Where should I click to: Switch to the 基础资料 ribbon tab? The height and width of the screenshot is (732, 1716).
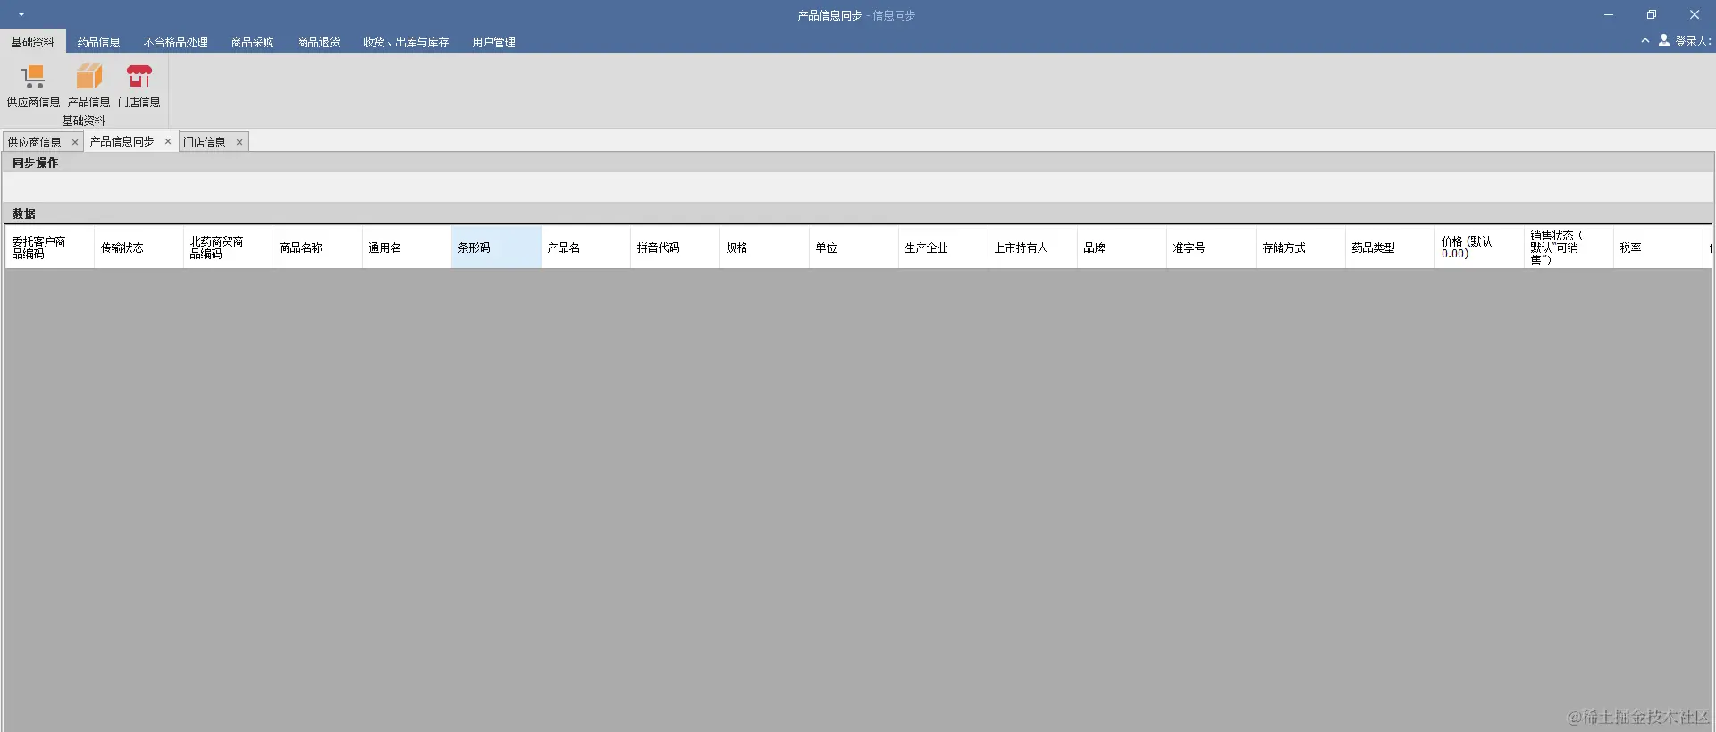32,42
